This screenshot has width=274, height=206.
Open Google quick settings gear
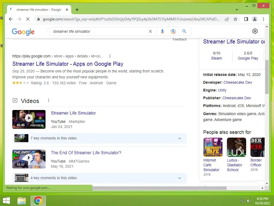point(255,31)
